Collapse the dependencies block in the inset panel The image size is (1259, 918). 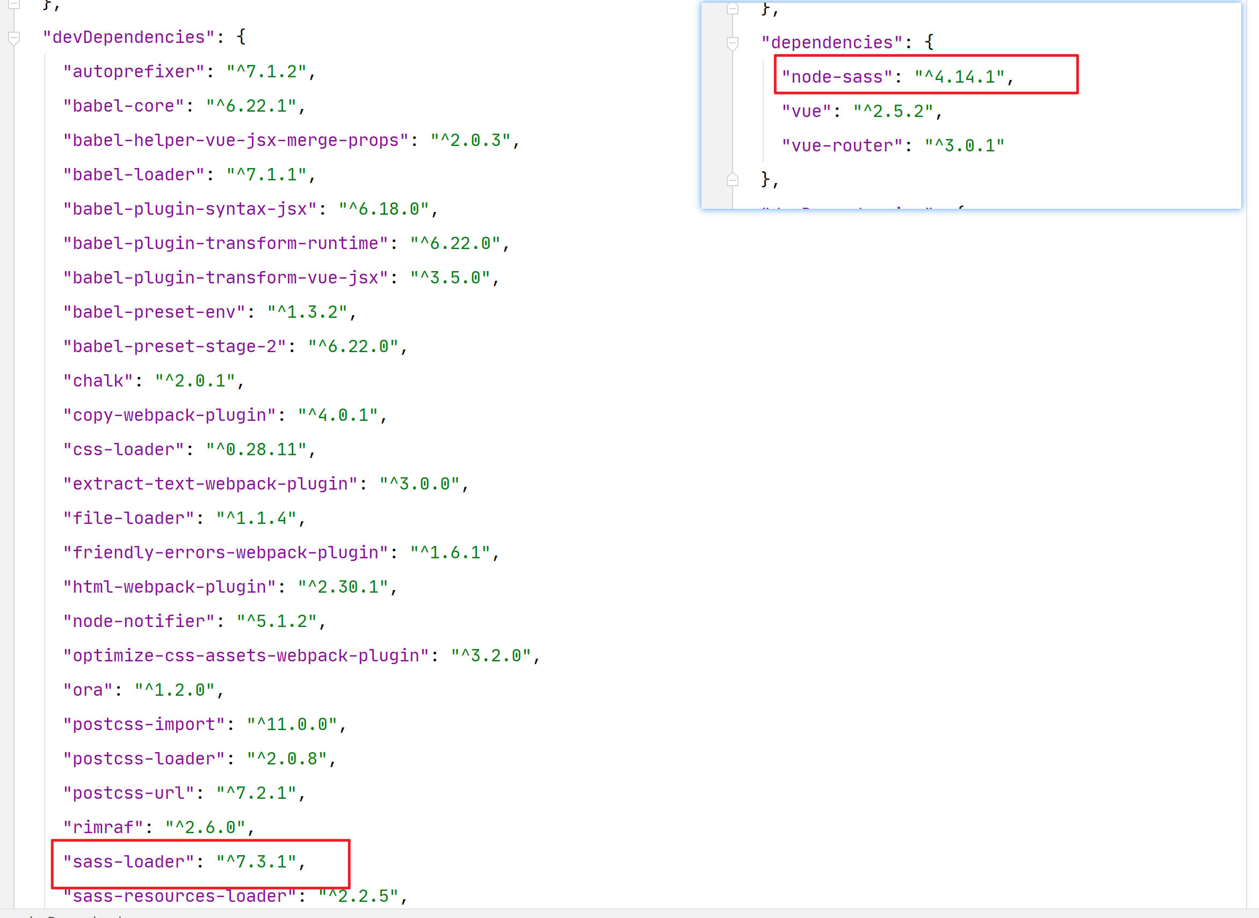733,43
